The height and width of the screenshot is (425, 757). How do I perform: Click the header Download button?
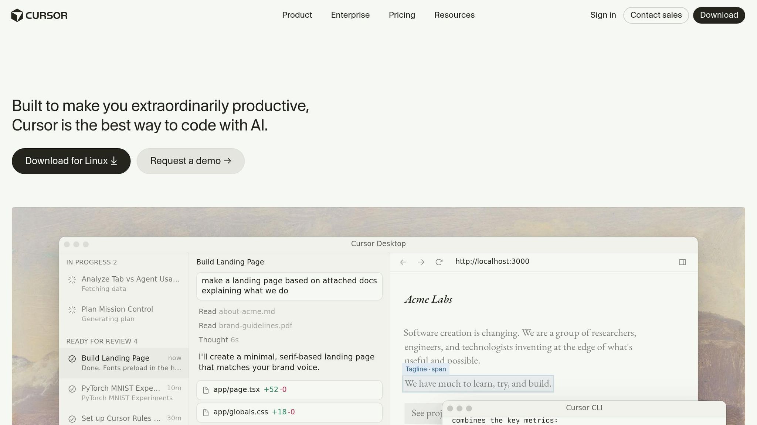pos(719,15)
